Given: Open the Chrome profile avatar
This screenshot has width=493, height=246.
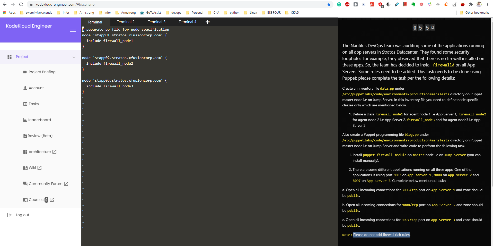Looking at the screenshot, I should [x=479, y=4].
